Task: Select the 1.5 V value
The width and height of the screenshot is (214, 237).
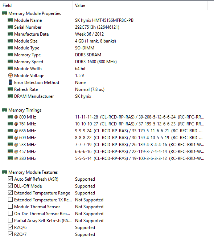Action: tap(80, 75)
